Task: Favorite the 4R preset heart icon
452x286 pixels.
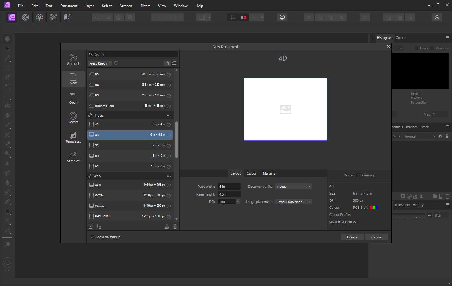Action: tap(169, 124)
